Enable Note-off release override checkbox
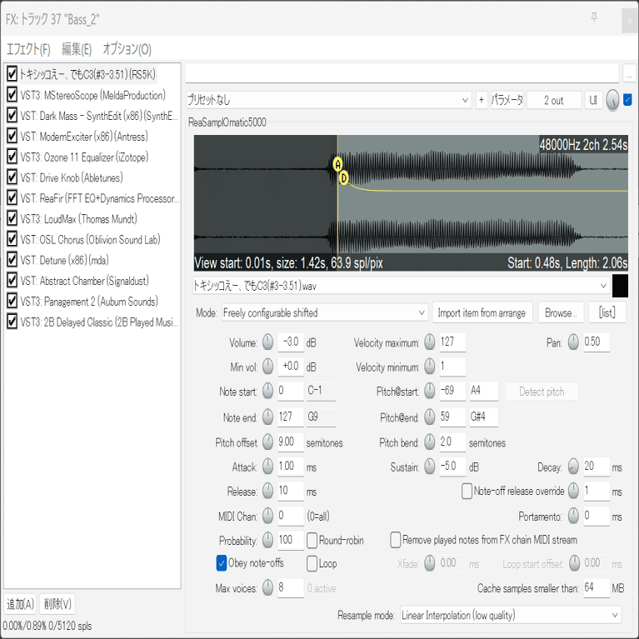The image size is (639, 639). coord(467,491)
